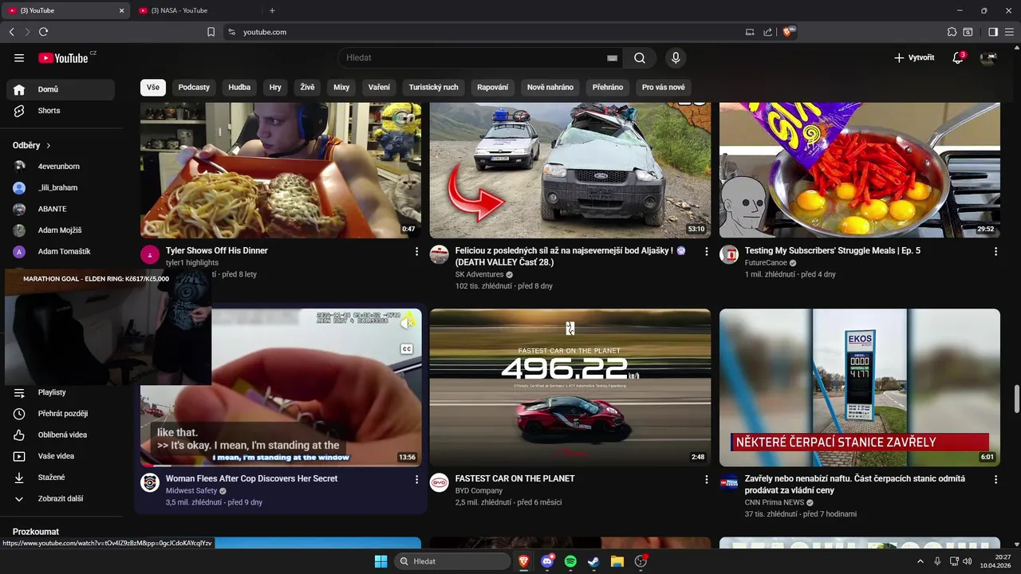Click the magnifier search button
The width and height of the screenshot is (1021, 574).
(640, 57)
